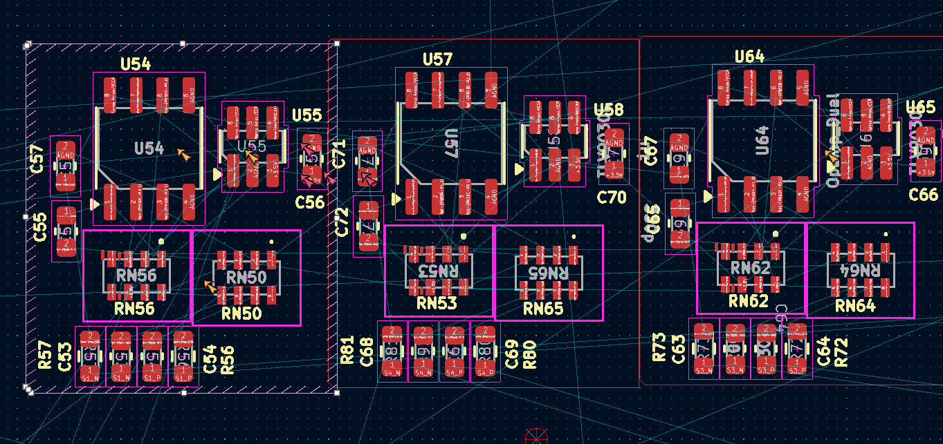Select the RN65 resistor network footprint
The width and height of the screenshot is (943, 444).
549,273
